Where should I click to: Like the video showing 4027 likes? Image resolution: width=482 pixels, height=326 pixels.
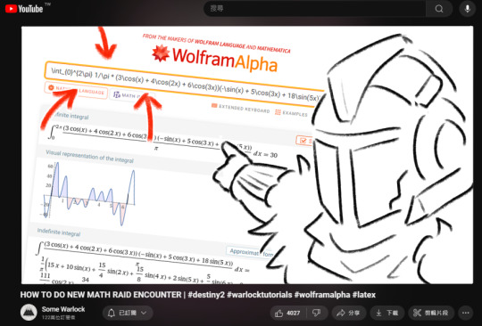point(288,314)
